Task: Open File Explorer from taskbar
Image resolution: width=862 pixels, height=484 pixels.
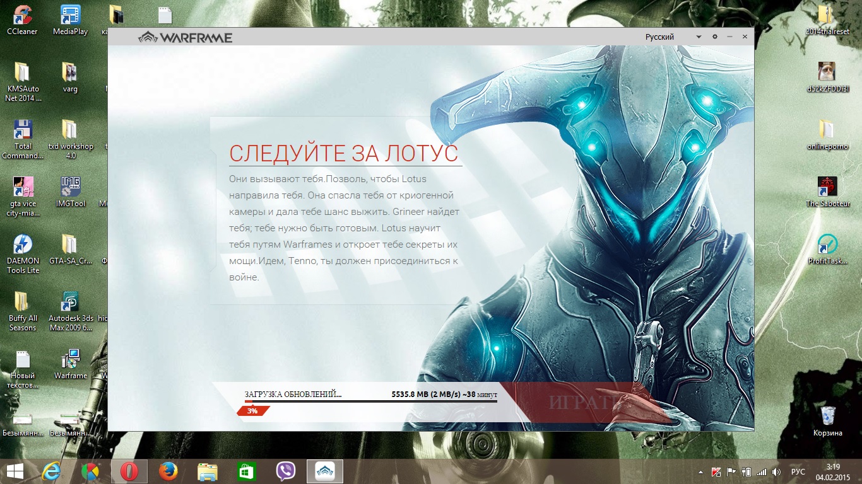Action: pos(207,471)
